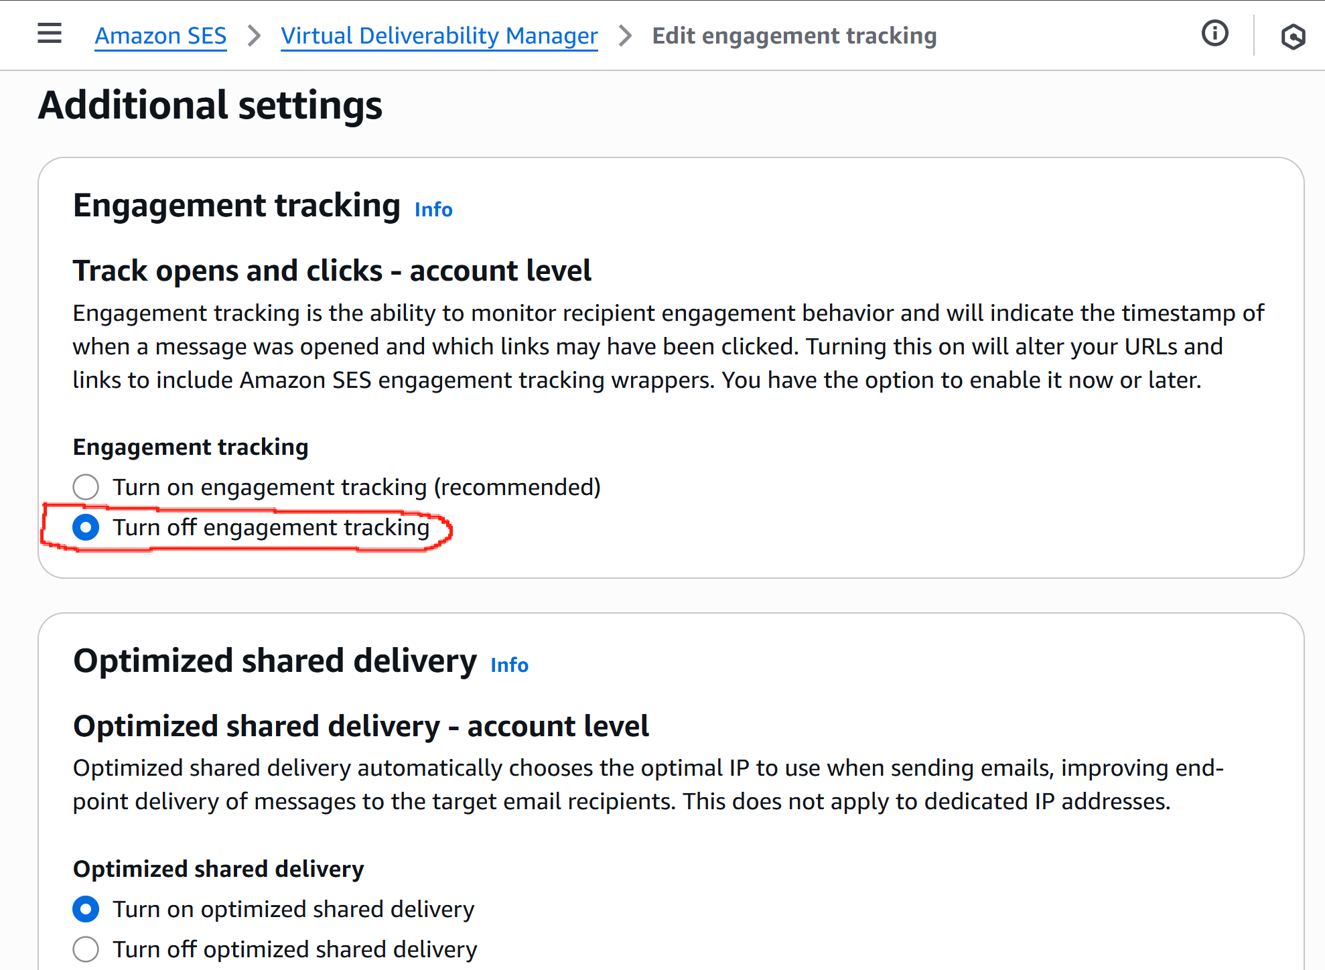Screen dimensions: 1325x970
Task: Click the chevron after Amazon SES breadcrumb
Action: pos(254,36)
